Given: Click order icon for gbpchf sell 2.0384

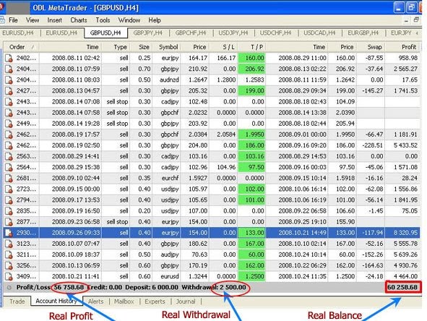Looking at the screenshot, I should point(9,134).
